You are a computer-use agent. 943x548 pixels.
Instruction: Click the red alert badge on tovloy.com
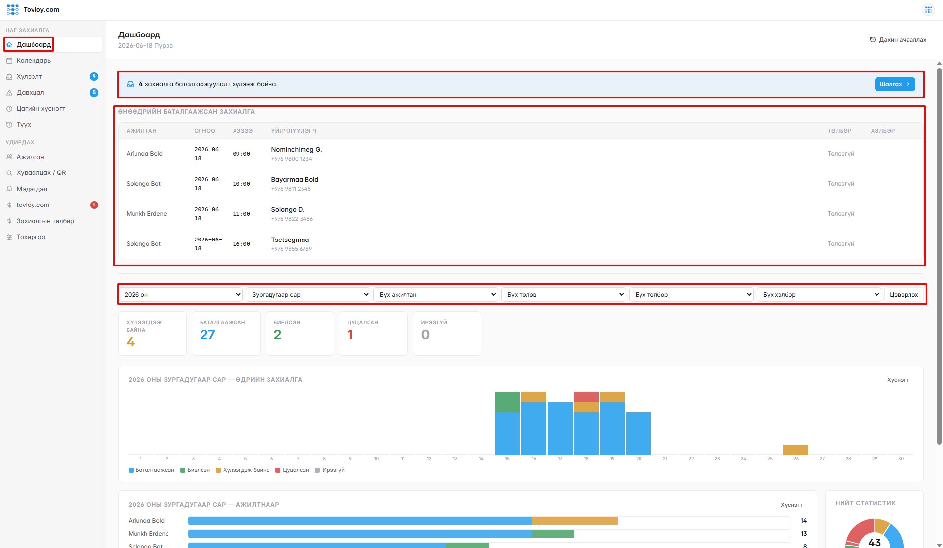[94, 205]
